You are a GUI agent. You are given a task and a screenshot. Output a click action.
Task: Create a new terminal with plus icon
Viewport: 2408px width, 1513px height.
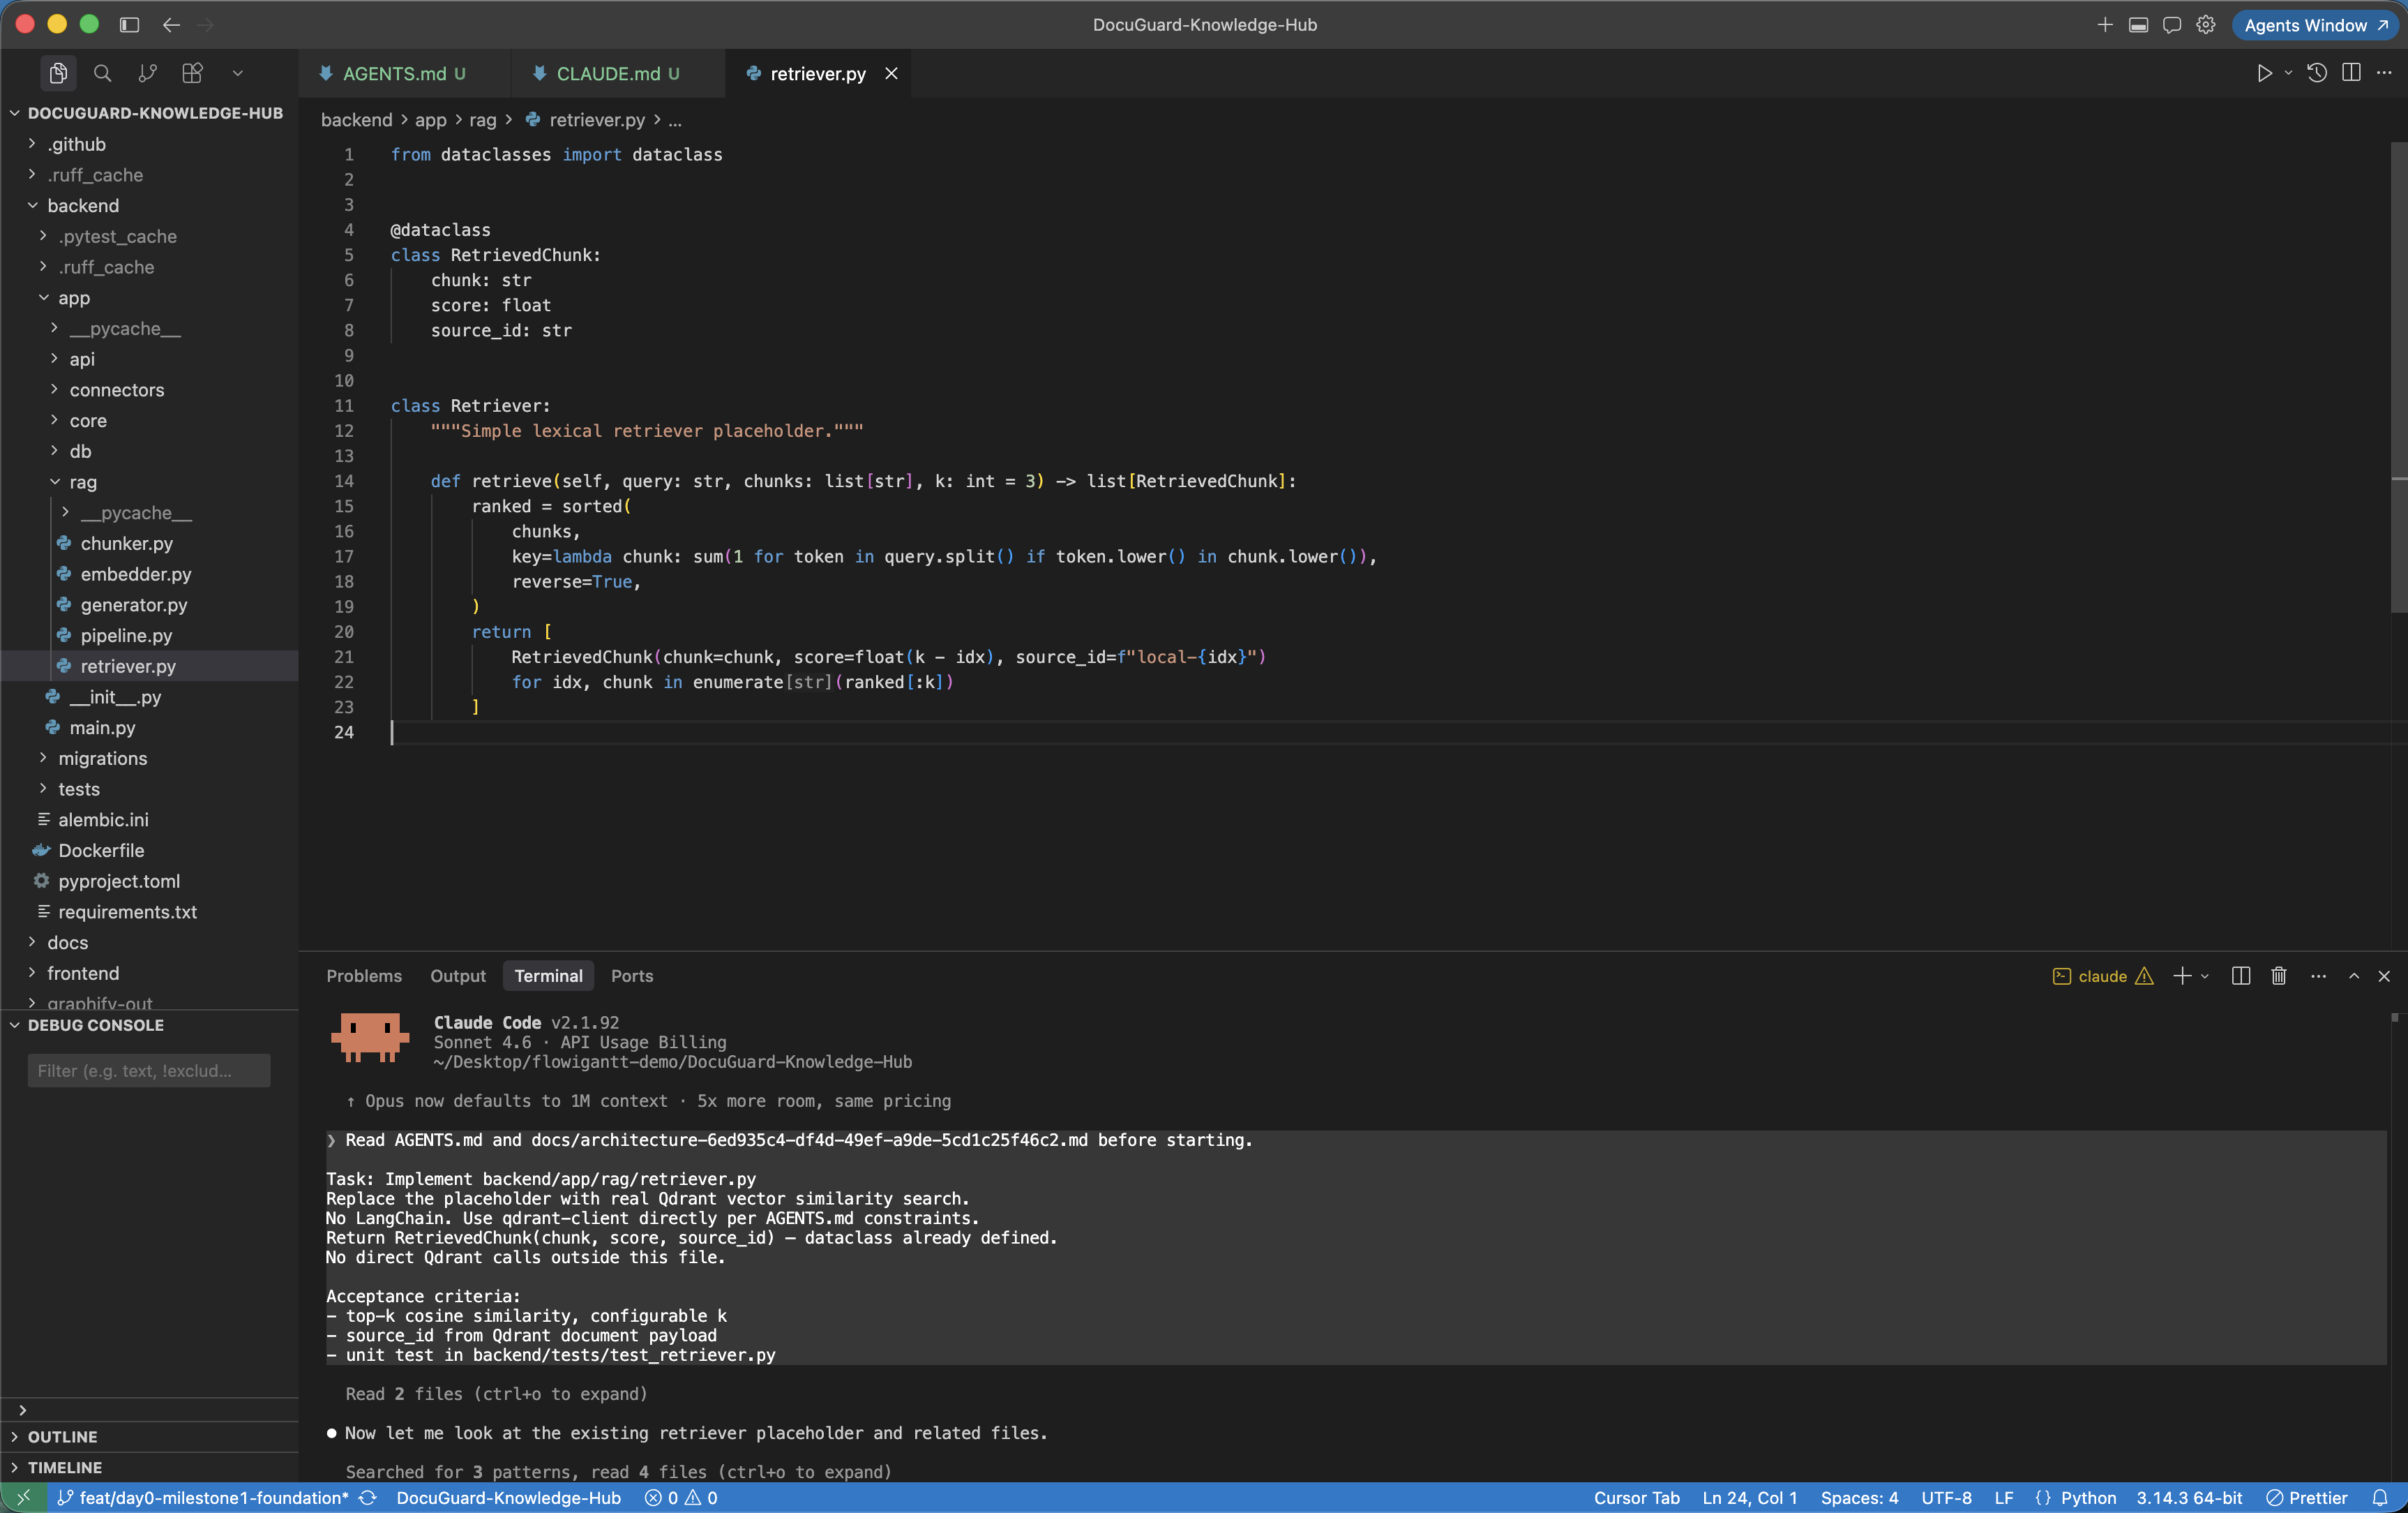tap(2182, 976)
